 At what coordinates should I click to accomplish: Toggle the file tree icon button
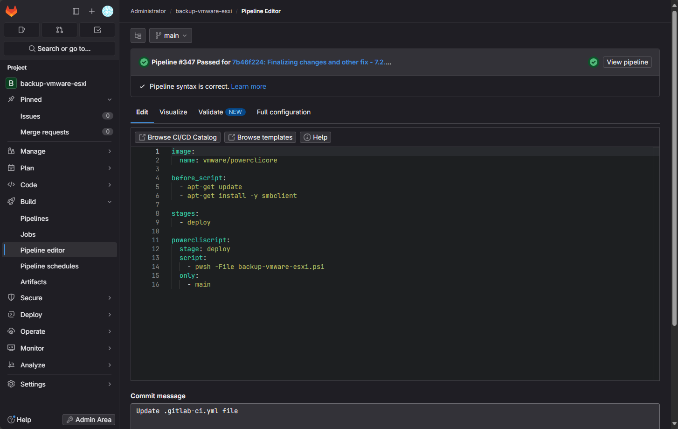[x=138, y=35]
